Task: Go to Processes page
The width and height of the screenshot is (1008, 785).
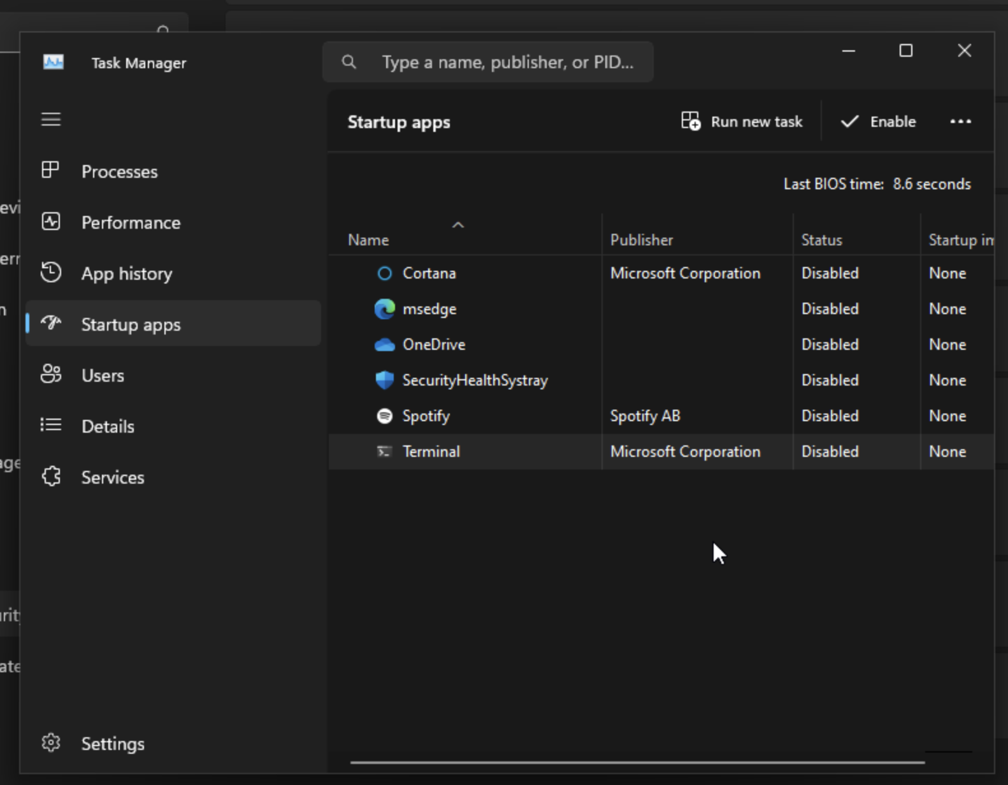Action: (x=173, y=171)
